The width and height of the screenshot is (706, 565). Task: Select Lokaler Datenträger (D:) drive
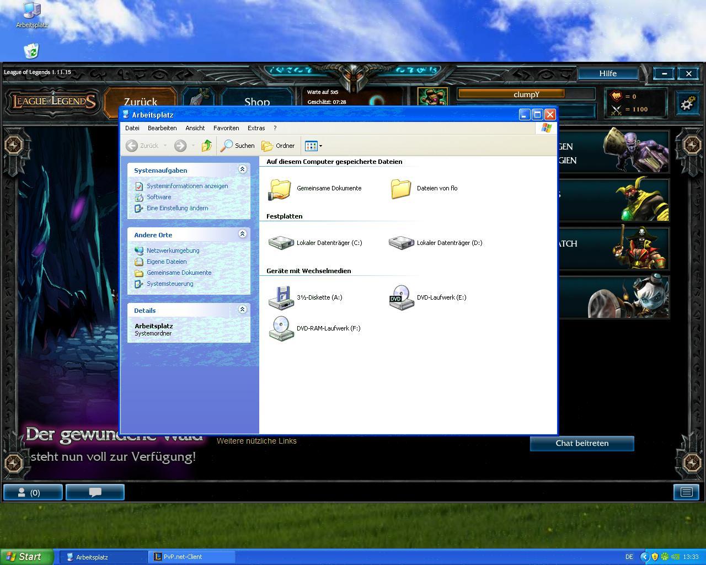pyautogui.click(x=435, y=243)
